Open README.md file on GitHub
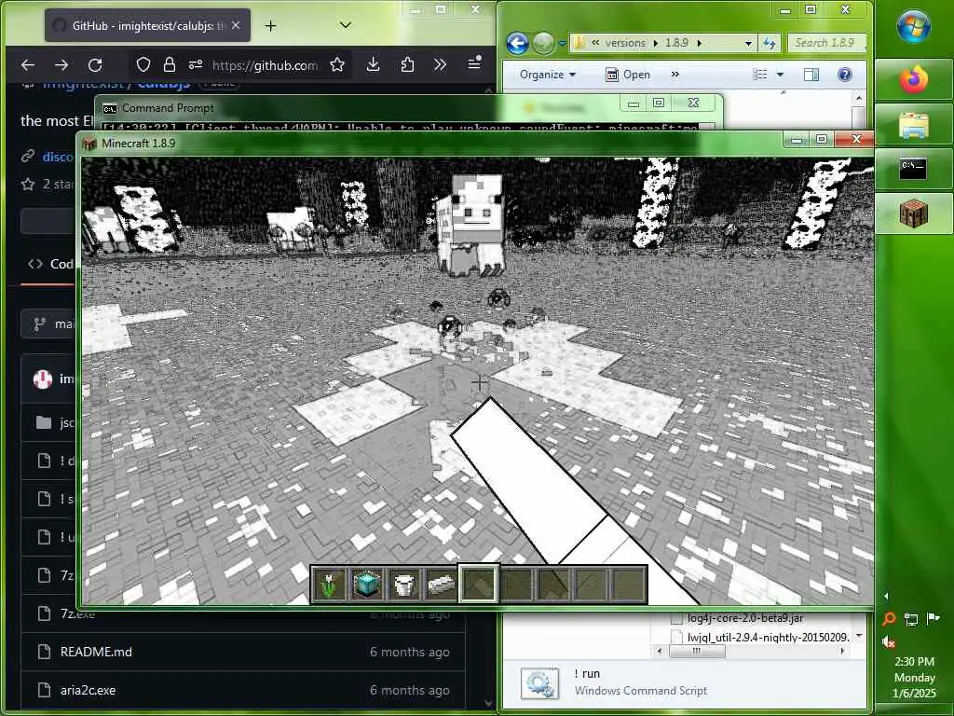This screenshot has width=954, height=716. [96, 652]
